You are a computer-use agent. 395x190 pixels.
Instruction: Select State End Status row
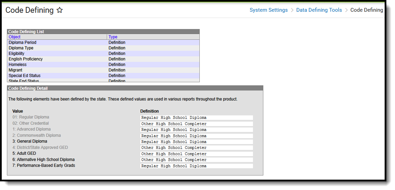(x=24, y=81)
